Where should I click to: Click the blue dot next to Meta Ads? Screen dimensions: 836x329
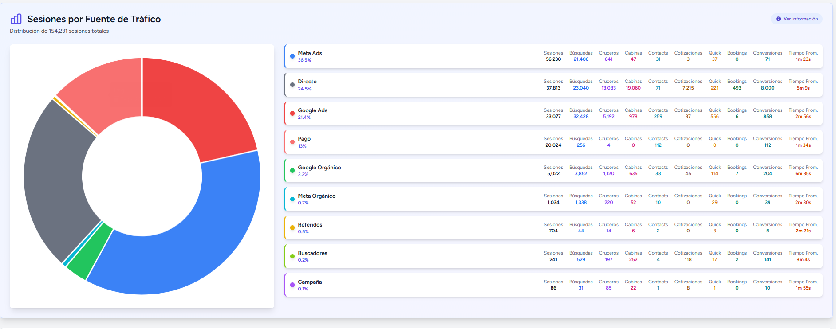[x=292, y=56]
